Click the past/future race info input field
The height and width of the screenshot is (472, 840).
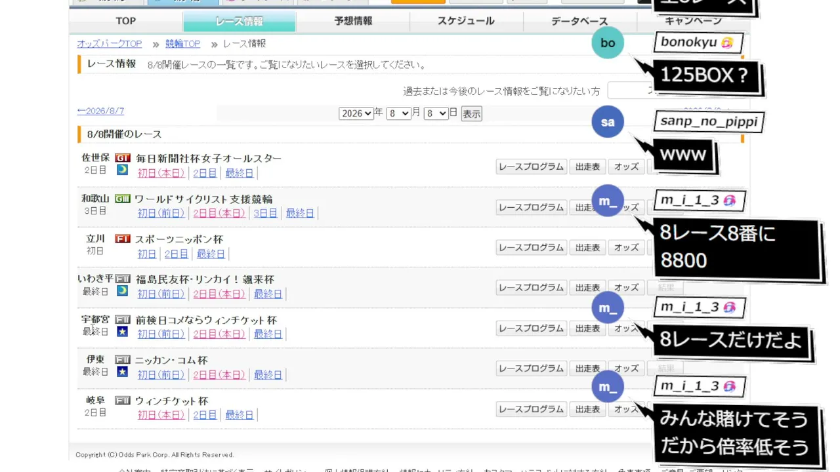tap(631, 91)
